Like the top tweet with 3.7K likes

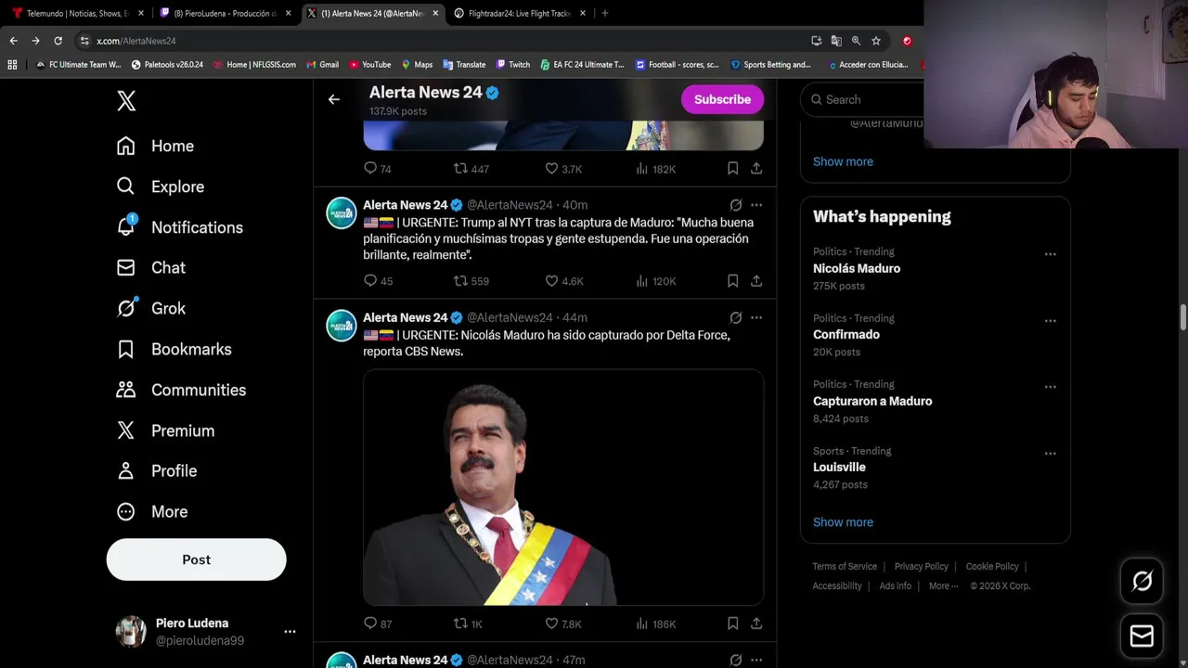point(563,169)
